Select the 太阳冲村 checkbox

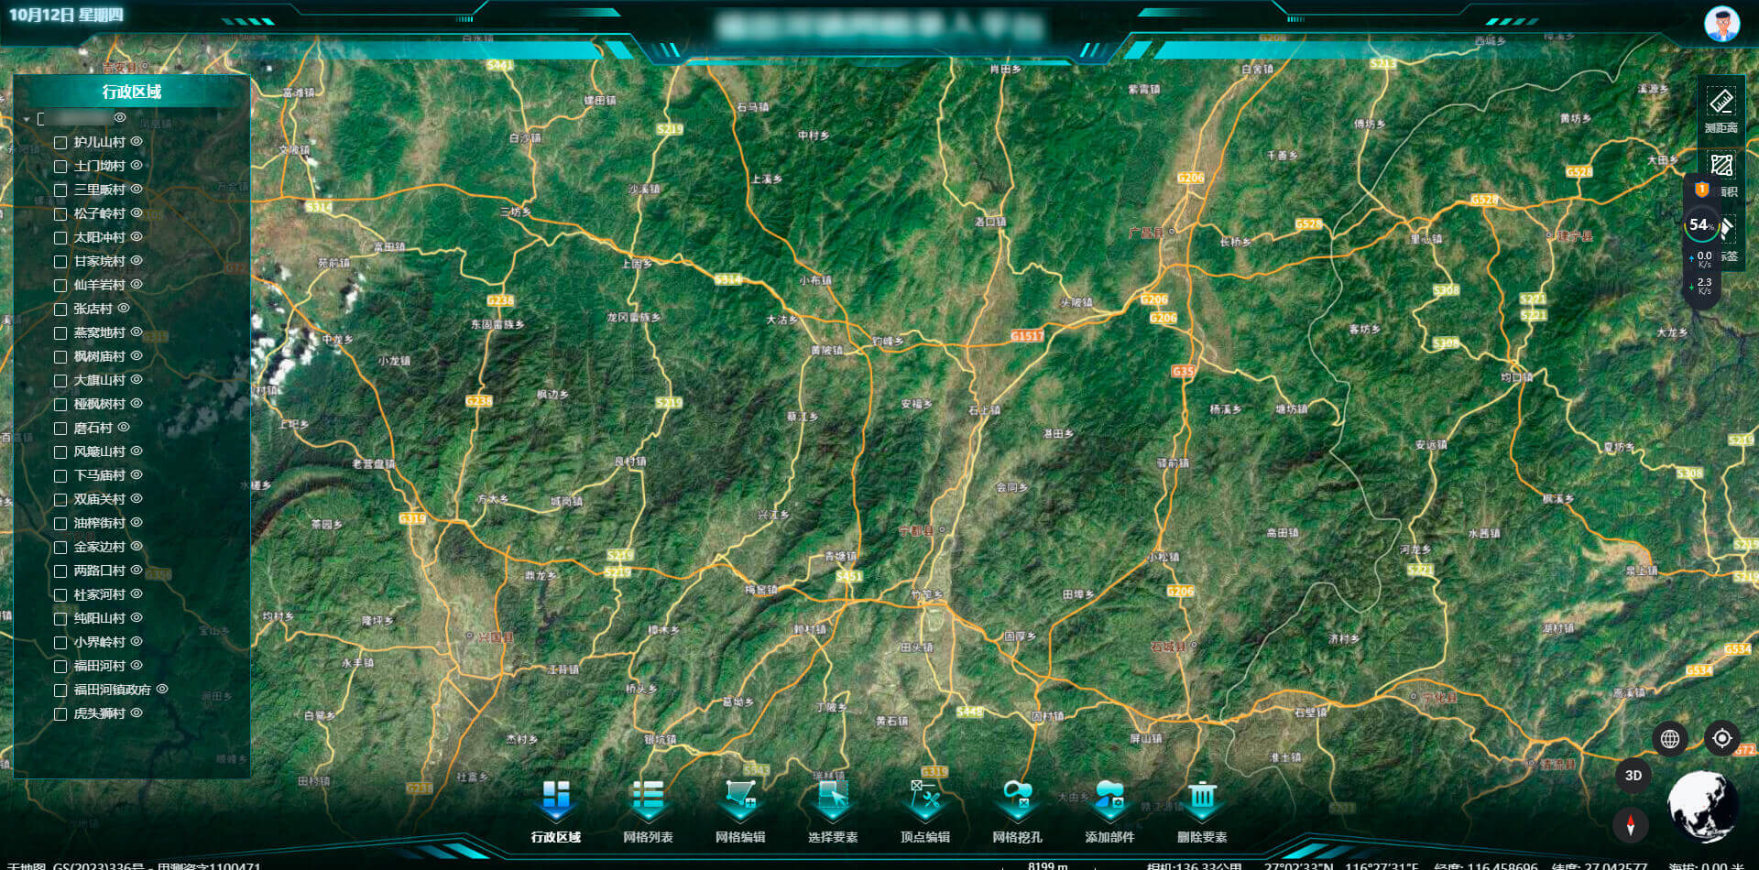60,238
